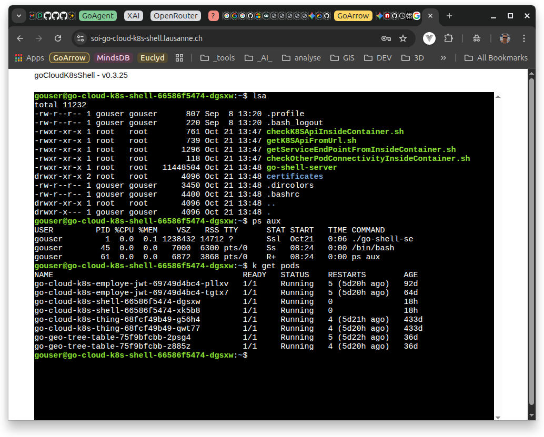This screenshot has width=544, height=437.
Task: Click the 92d age value
Action: tap(410, 283)
